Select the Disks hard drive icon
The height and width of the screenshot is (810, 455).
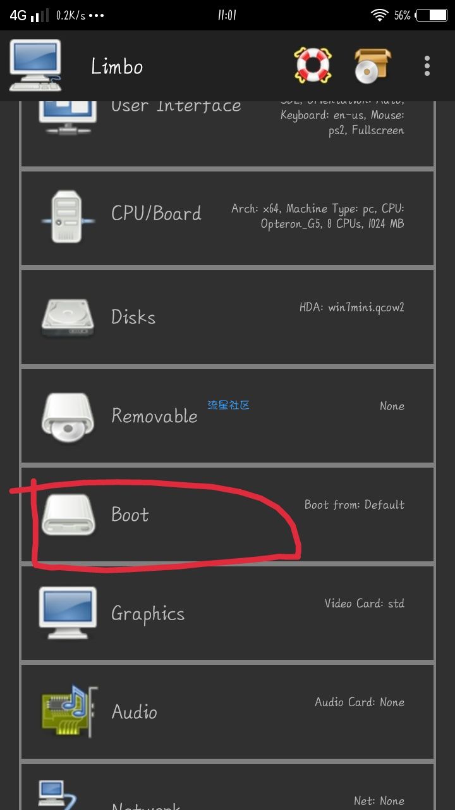point(68,317)
